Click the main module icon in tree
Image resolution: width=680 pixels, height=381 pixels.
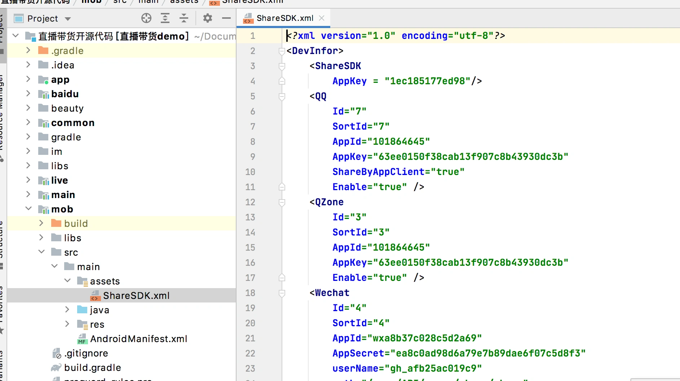[44, 195]
